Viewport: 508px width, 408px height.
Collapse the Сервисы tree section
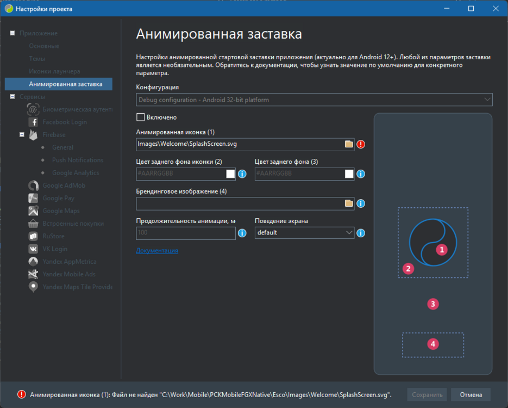[12, 97]
